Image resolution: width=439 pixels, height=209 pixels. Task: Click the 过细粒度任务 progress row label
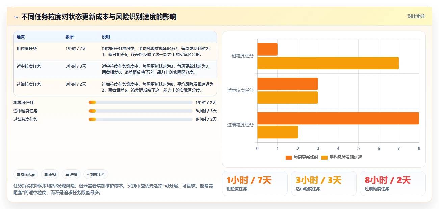[25, 119]
